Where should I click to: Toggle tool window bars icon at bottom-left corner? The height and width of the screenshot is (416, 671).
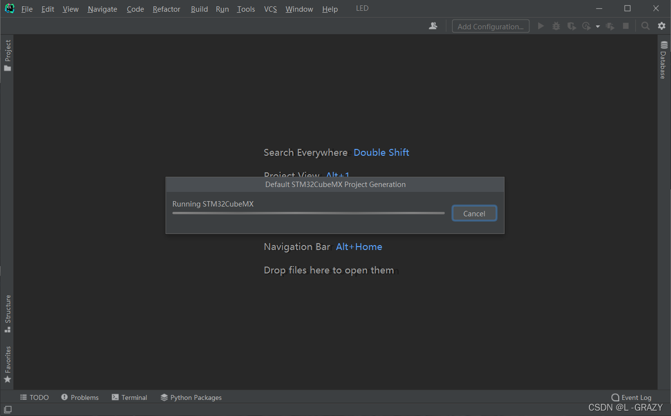click(x=7, y=410)
